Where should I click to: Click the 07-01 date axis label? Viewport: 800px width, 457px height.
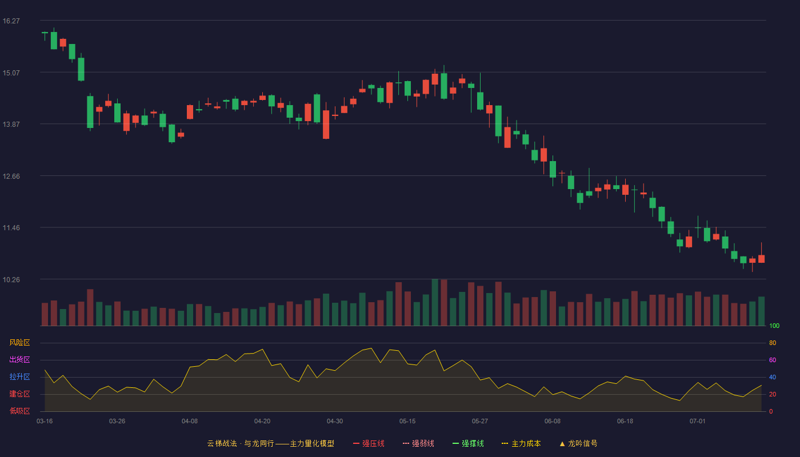[x=698, y=421]
